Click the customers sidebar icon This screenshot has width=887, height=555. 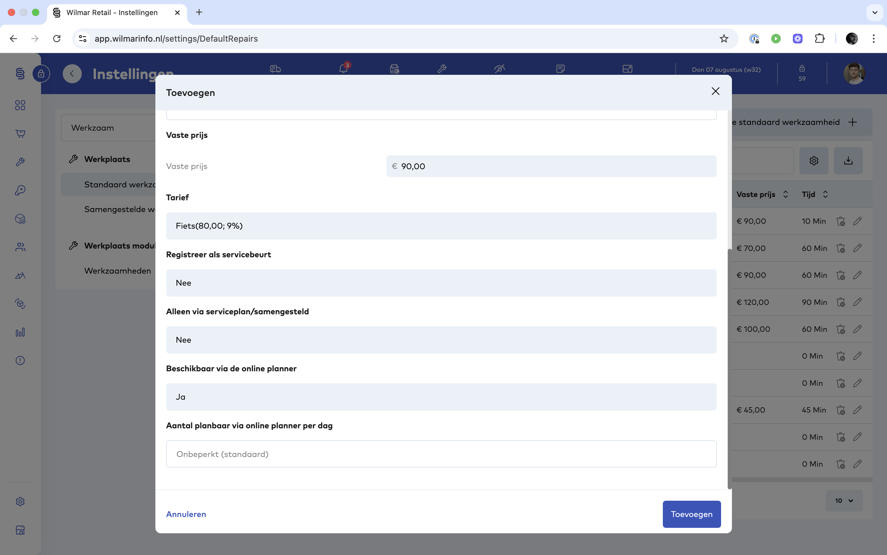pyautogui.click(x=20, y=247)
